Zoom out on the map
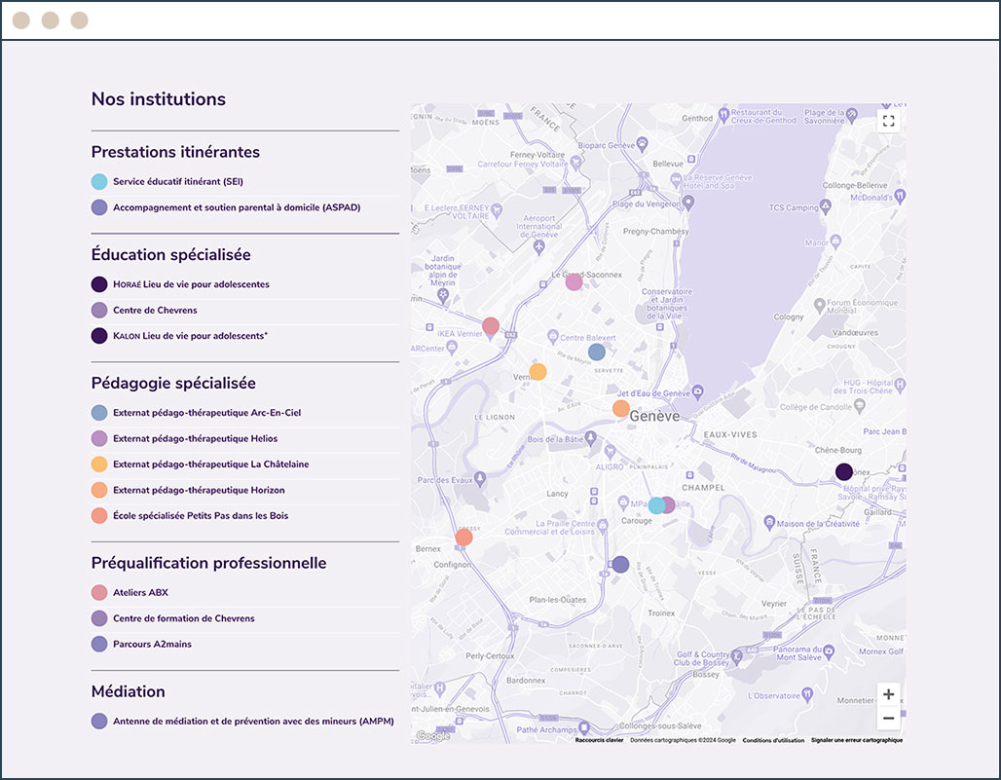1001x780 pixels. pyautogui.click(x=888, y=718)
